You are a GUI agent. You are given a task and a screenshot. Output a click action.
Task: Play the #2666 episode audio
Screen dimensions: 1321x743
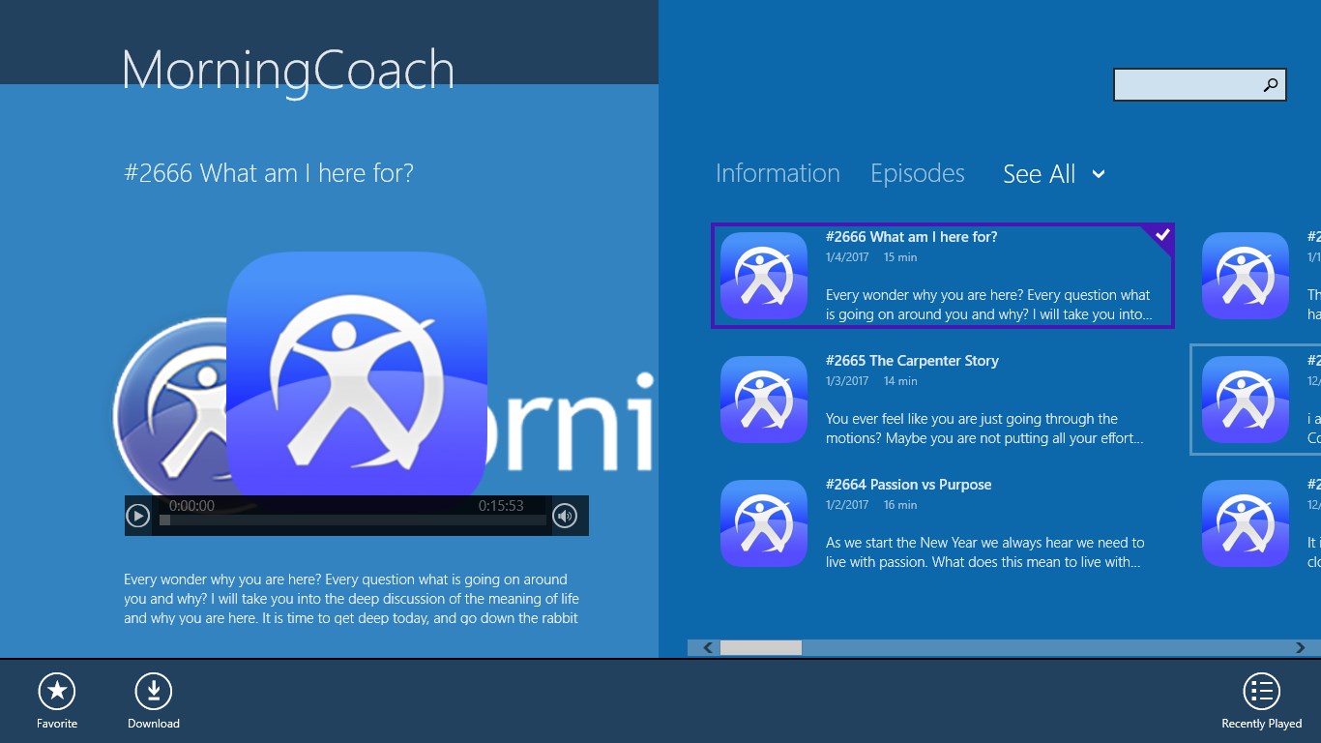click(x=138, y=516)
